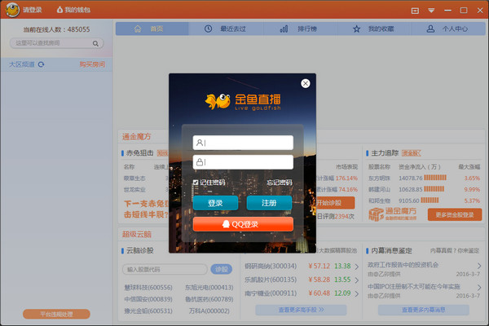Viewport: 489px width, 326px height.
Task: Refresh the region channel list
Action: point(40,64)
